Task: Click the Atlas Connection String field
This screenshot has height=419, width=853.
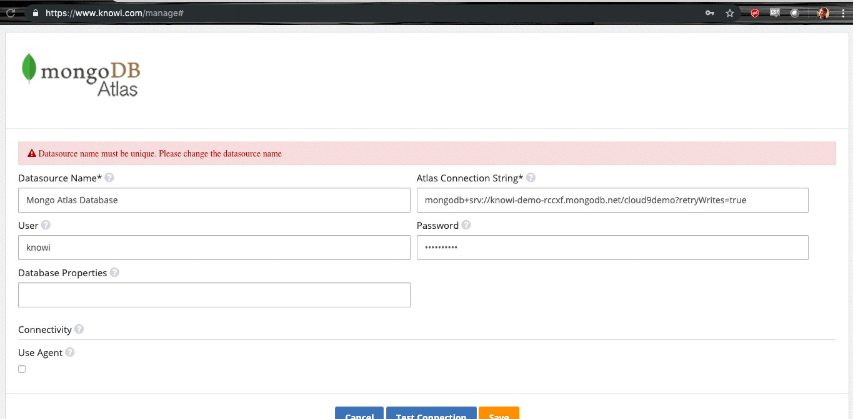Action: (612, 200)
